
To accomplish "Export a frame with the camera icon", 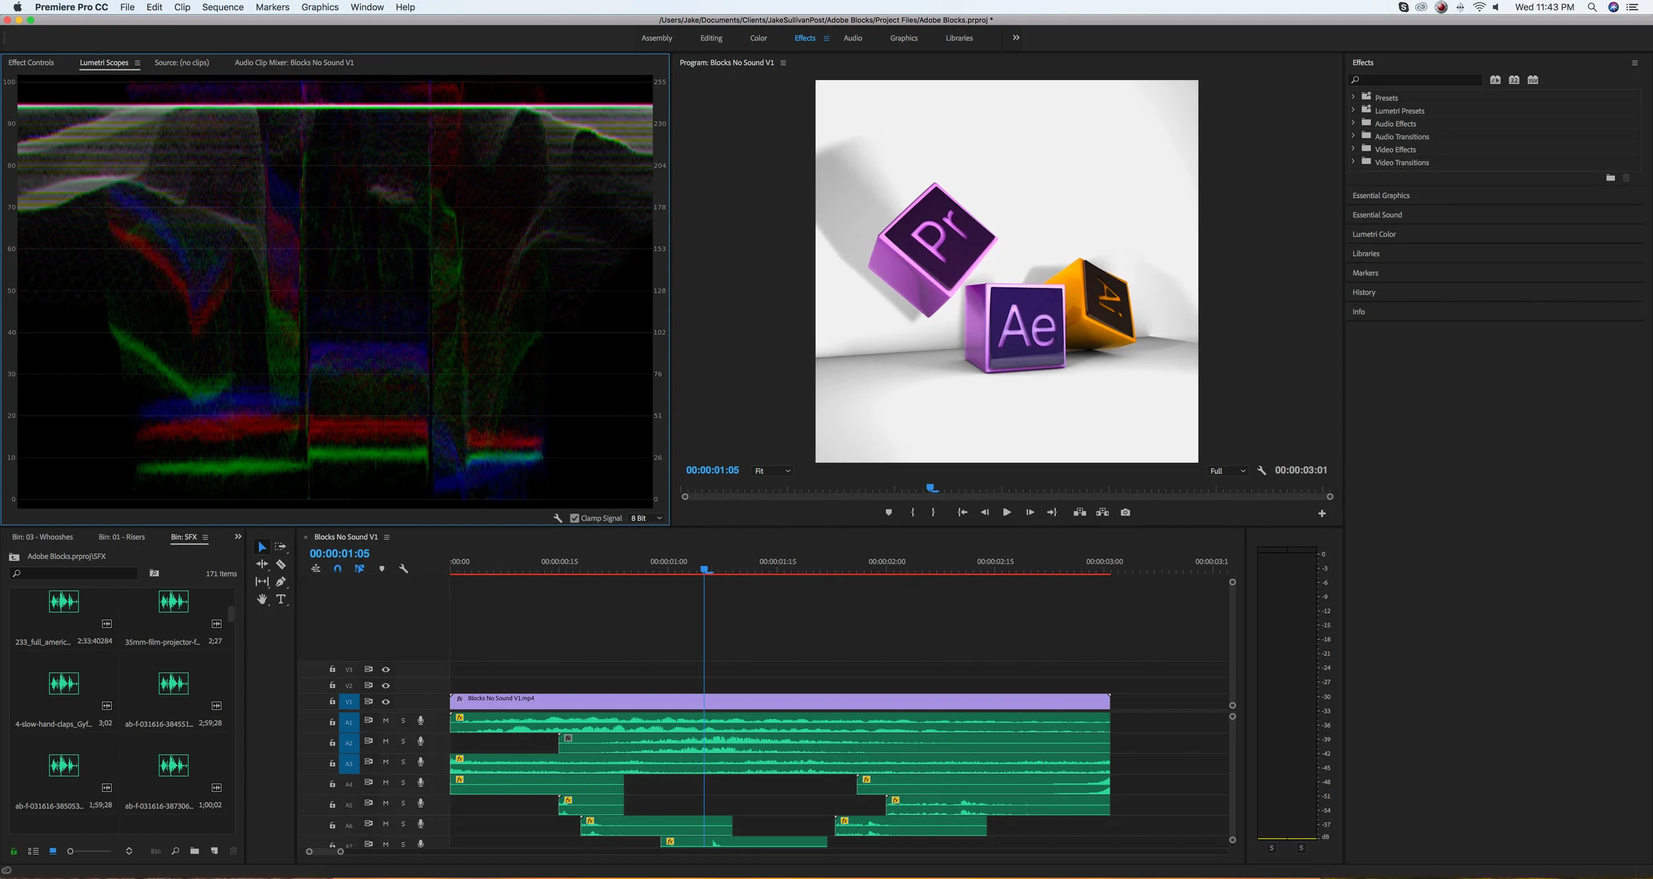I will [1125, 512].
